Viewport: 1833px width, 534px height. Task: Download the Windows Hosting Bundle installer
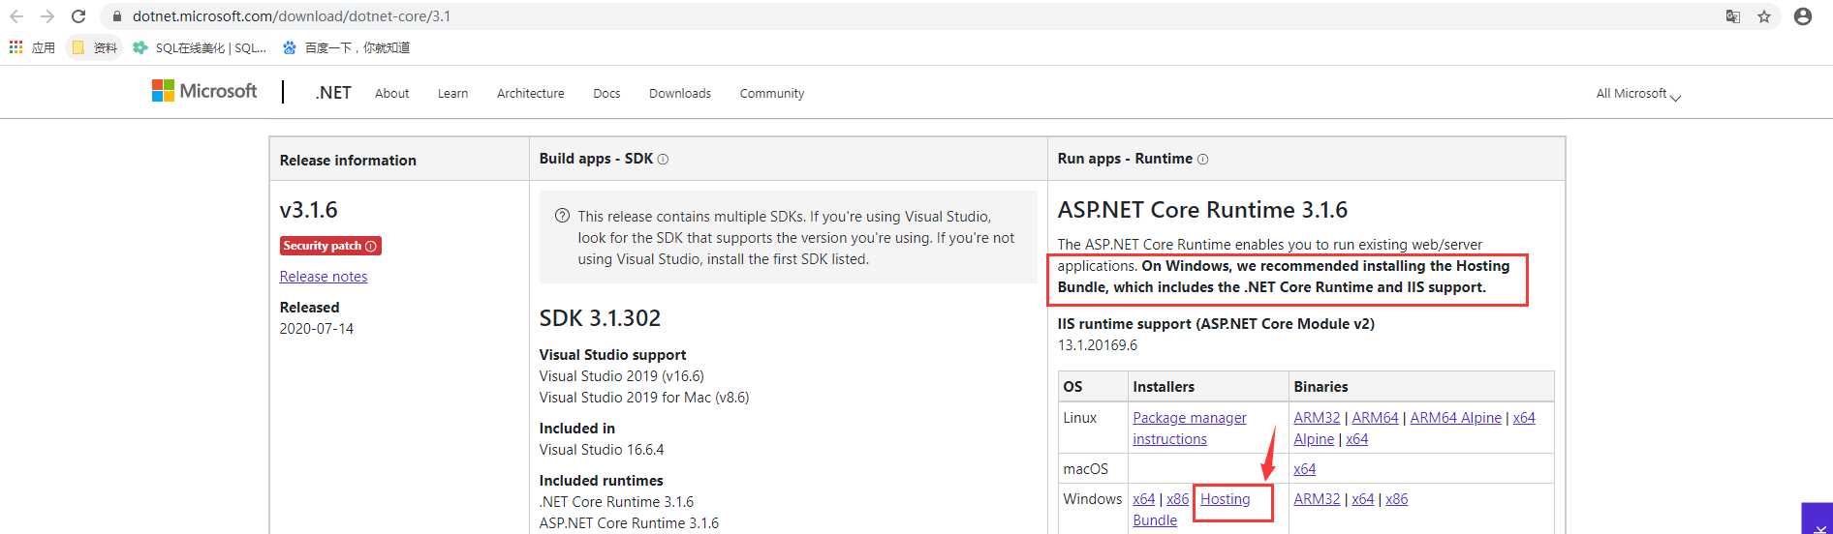coord(1226,499)
